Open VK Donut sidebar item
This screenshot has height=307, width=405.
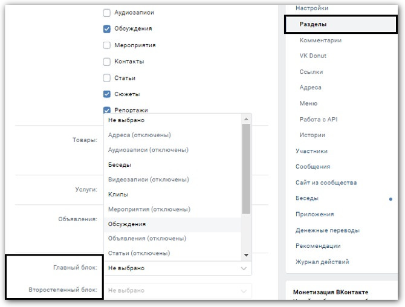point(313,56)
